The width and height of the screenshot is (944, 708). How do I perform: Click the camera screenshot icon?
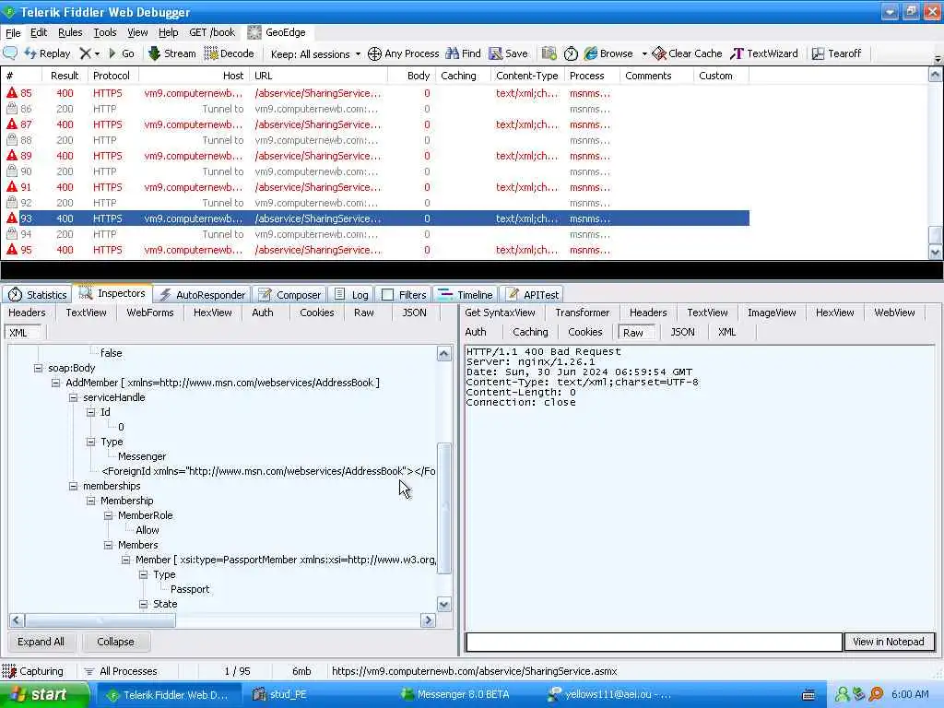549,53
